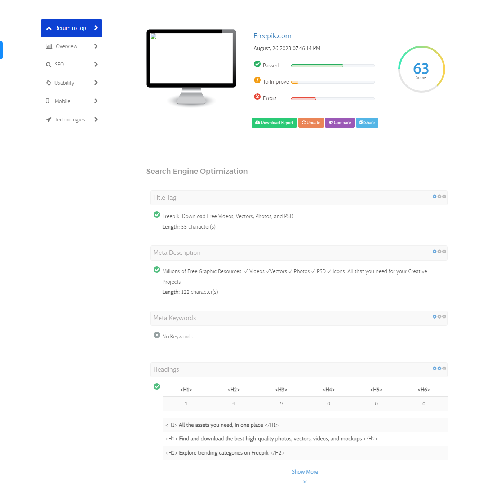Open Usability via the hand icon
492x492 pixels.
click(49, 83)
